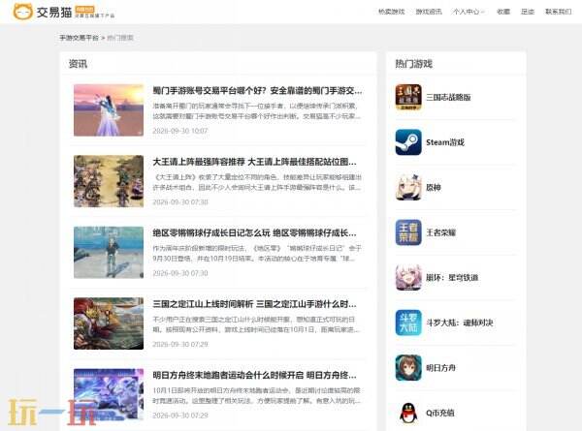Click the date under 大王请上阵 article

(180, 202)
